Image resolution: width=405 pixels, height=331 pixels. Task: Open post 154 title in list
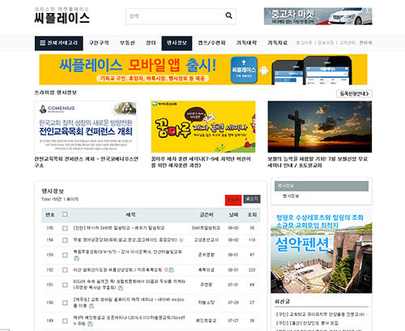coord(125,240)
